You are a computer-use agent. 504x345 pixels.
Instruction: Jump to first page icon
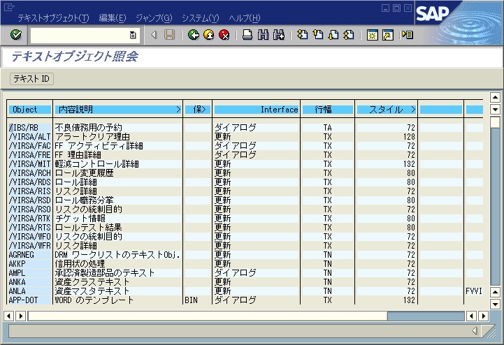pyautogui.click(x=302, y=35)
